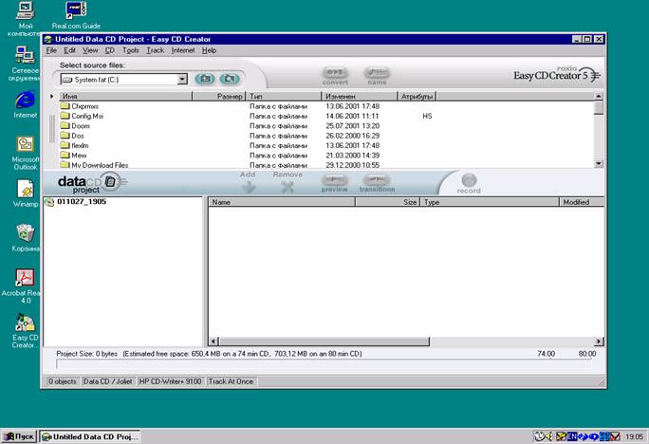Open the source drive dropdown
The image size is (649, 444).
(182, 80)
